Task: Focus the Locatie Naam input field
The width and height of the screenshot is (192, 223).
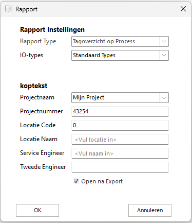Action: coord(120,139)
